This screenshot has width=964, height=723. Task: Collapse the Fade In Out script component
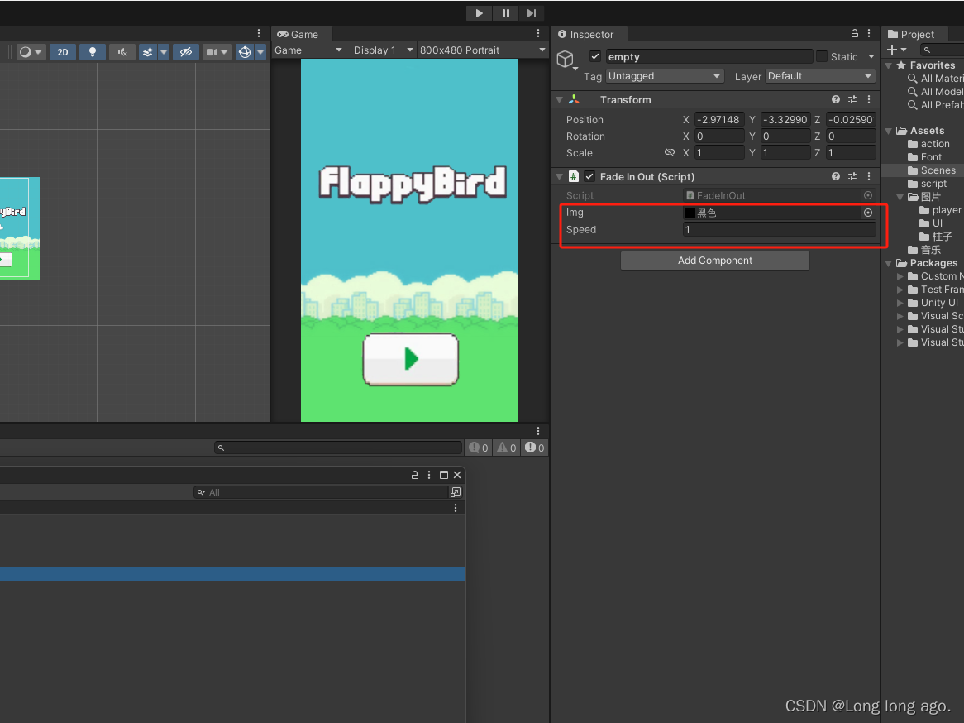click(560, 176)
